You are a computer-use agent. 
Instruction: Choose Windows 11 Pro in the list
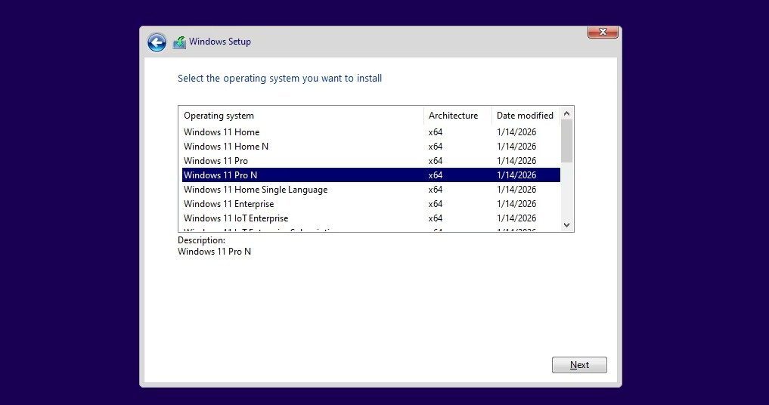(371, 160)
